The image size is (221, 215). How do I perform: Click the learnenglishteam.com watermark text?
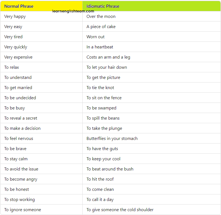coord(73,11)
